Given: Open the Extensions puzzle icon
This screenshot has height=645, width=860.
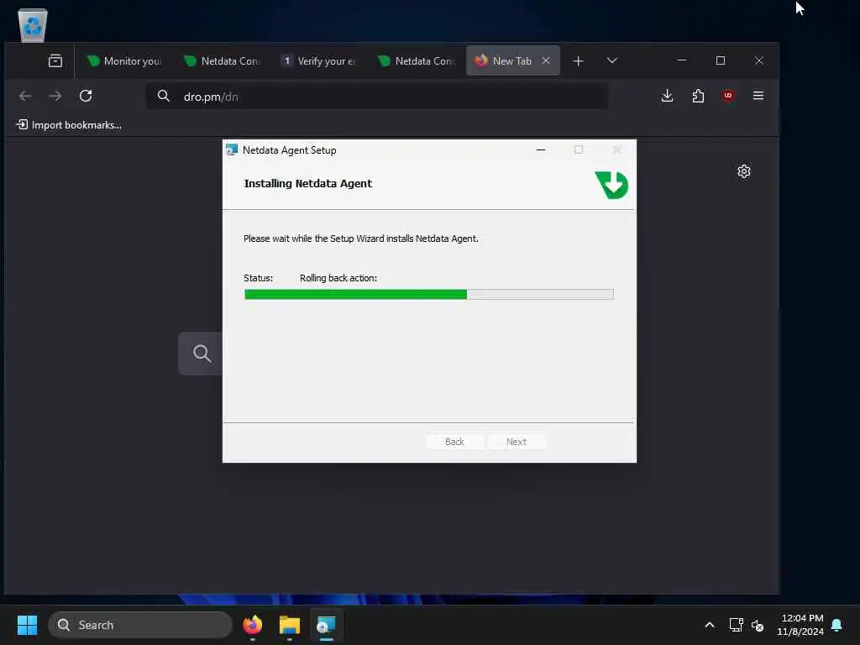Looking at the screenshot, I should (x=698, y=96).
